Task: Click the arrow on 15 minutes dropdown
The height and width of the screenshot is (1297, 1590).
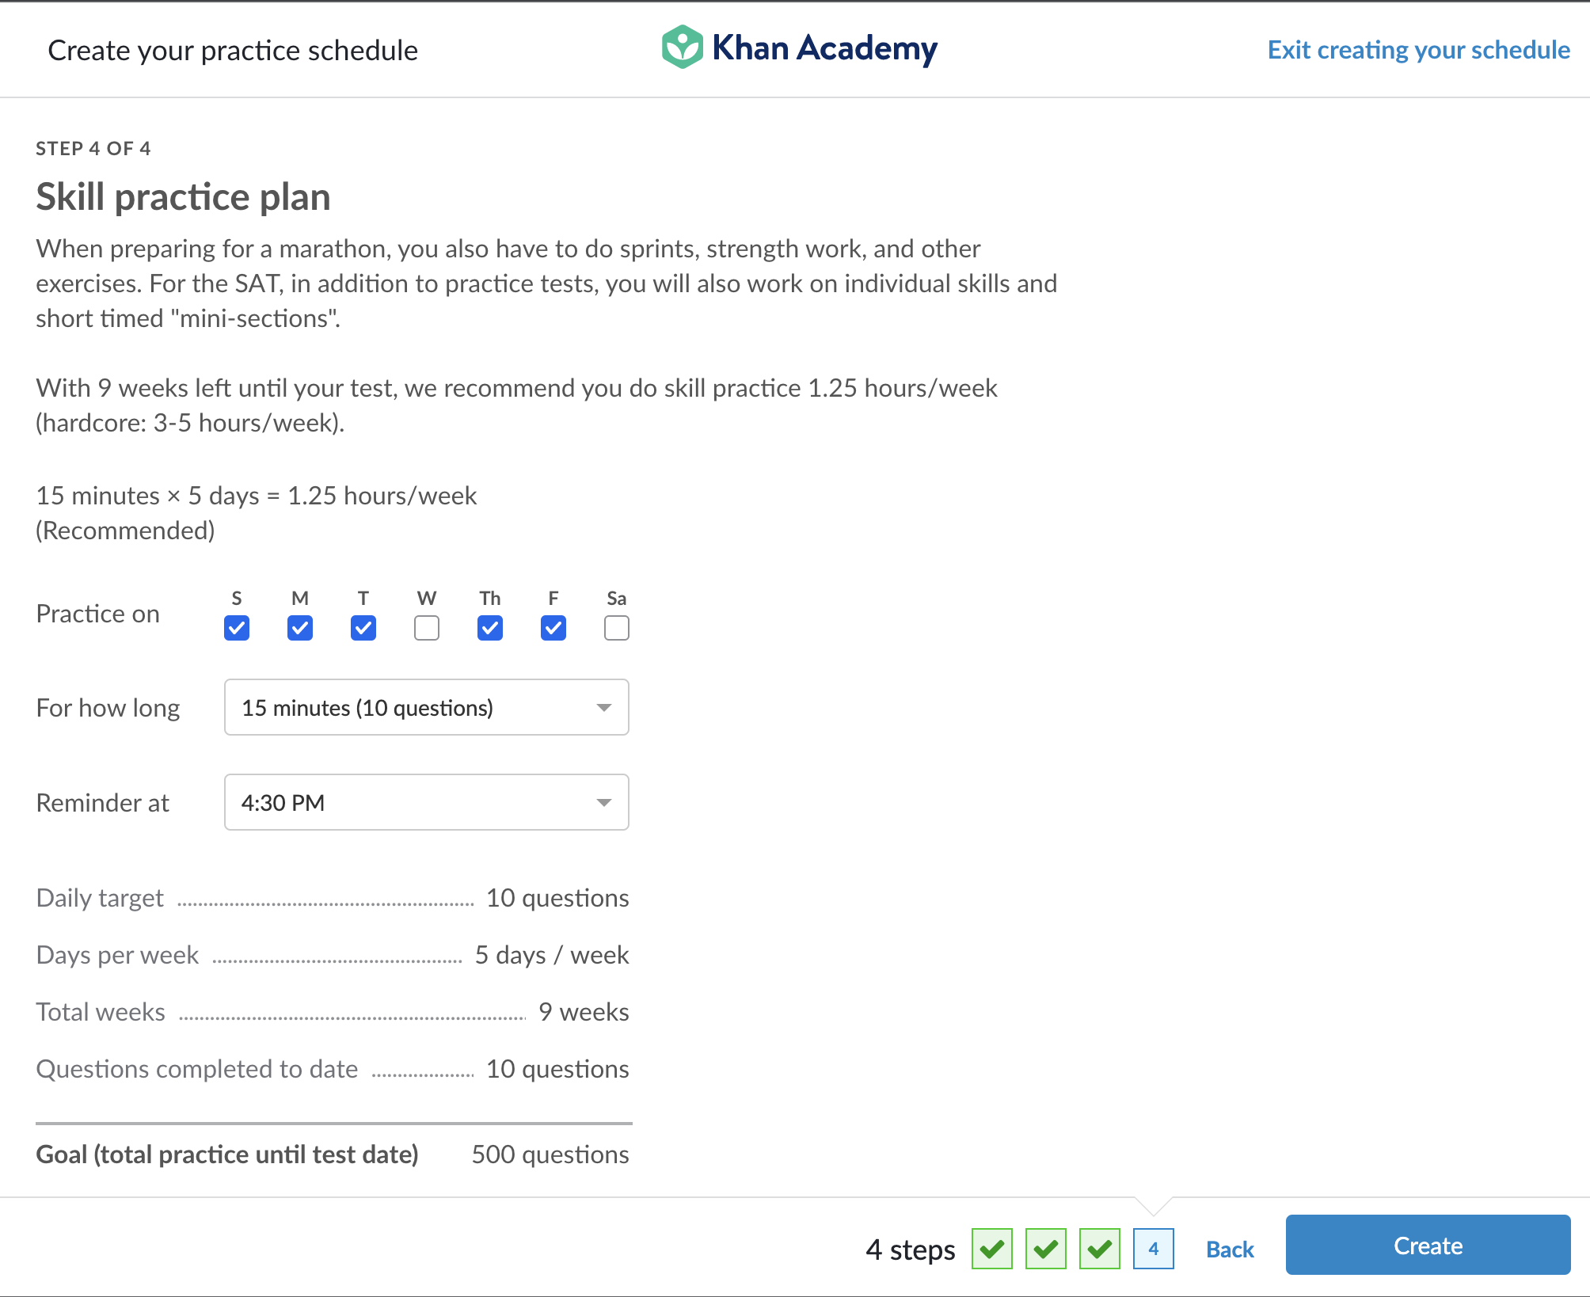Action: 604,708
